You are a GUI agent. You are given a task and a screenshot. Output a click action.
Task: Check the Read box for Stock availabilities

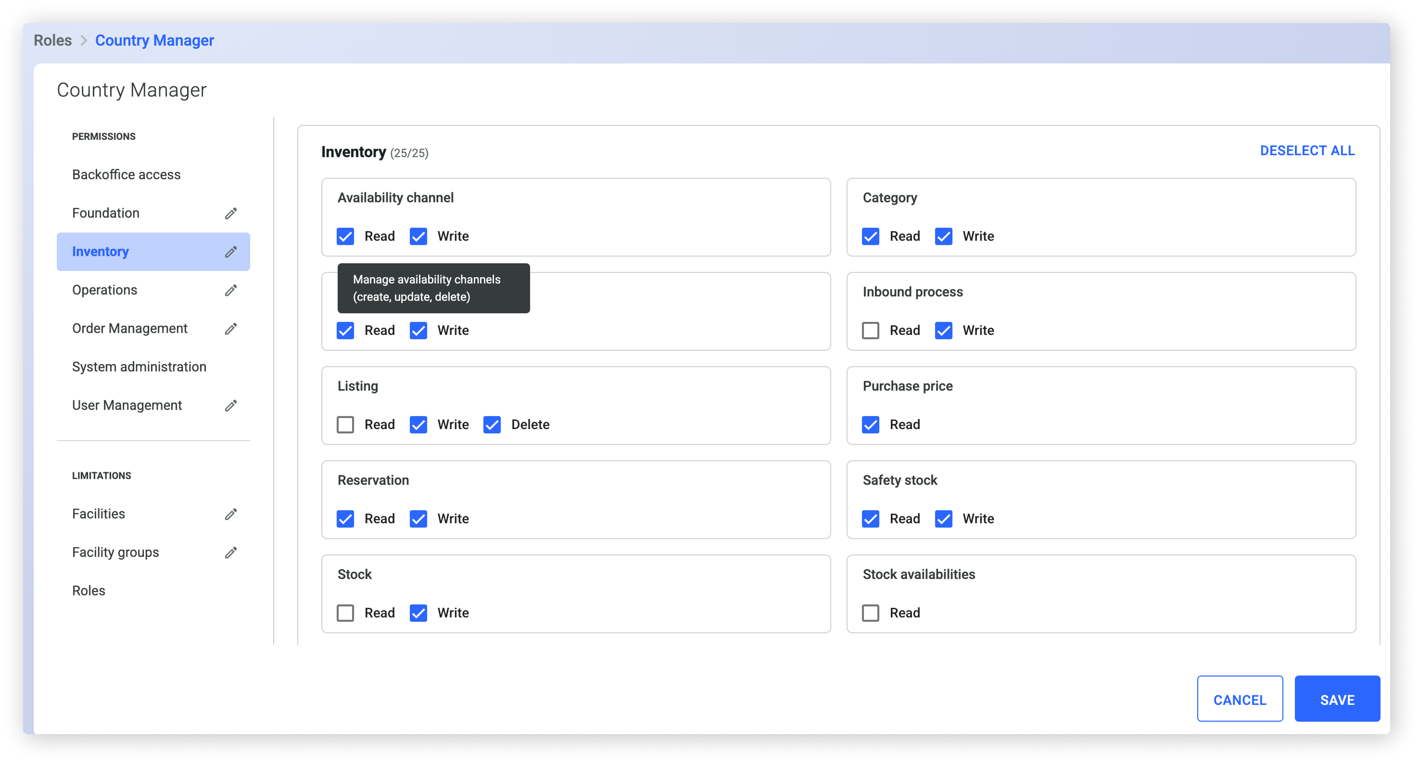(870, 613)
